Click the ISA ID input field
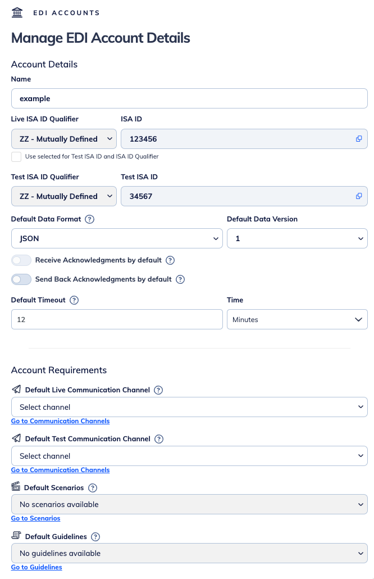This screenshot has height=579, width=374. click(x=244, y=139)
